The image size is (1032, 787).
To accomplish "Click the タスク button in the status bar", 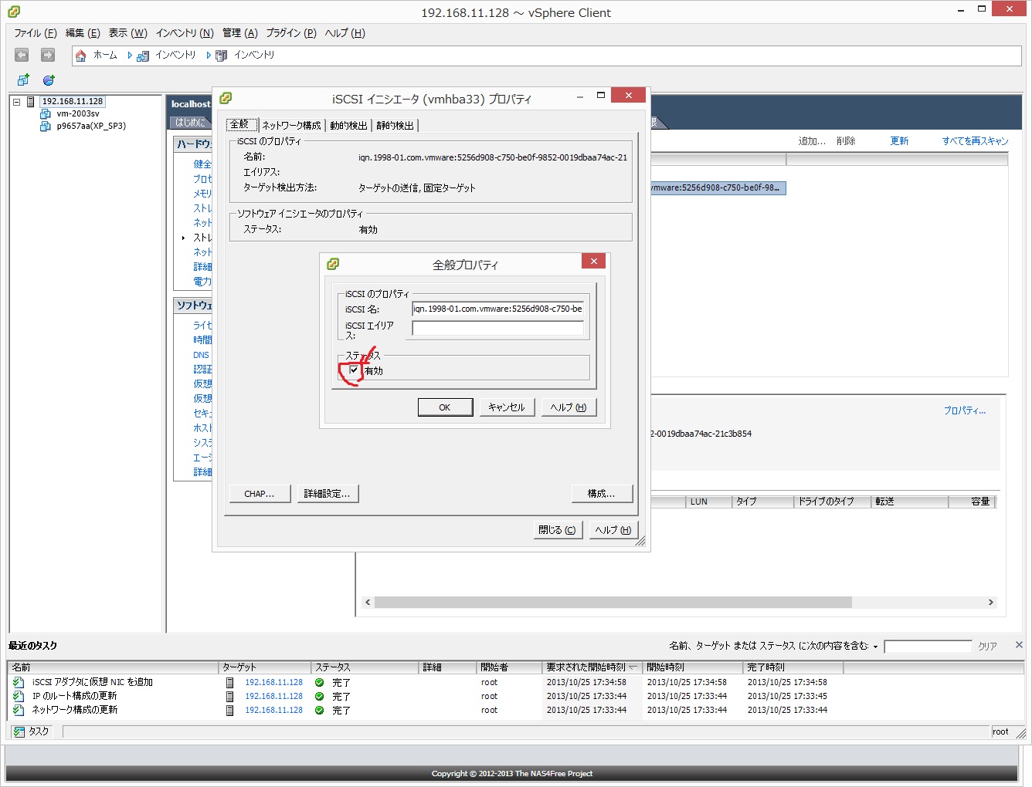I will pos(31,732).
